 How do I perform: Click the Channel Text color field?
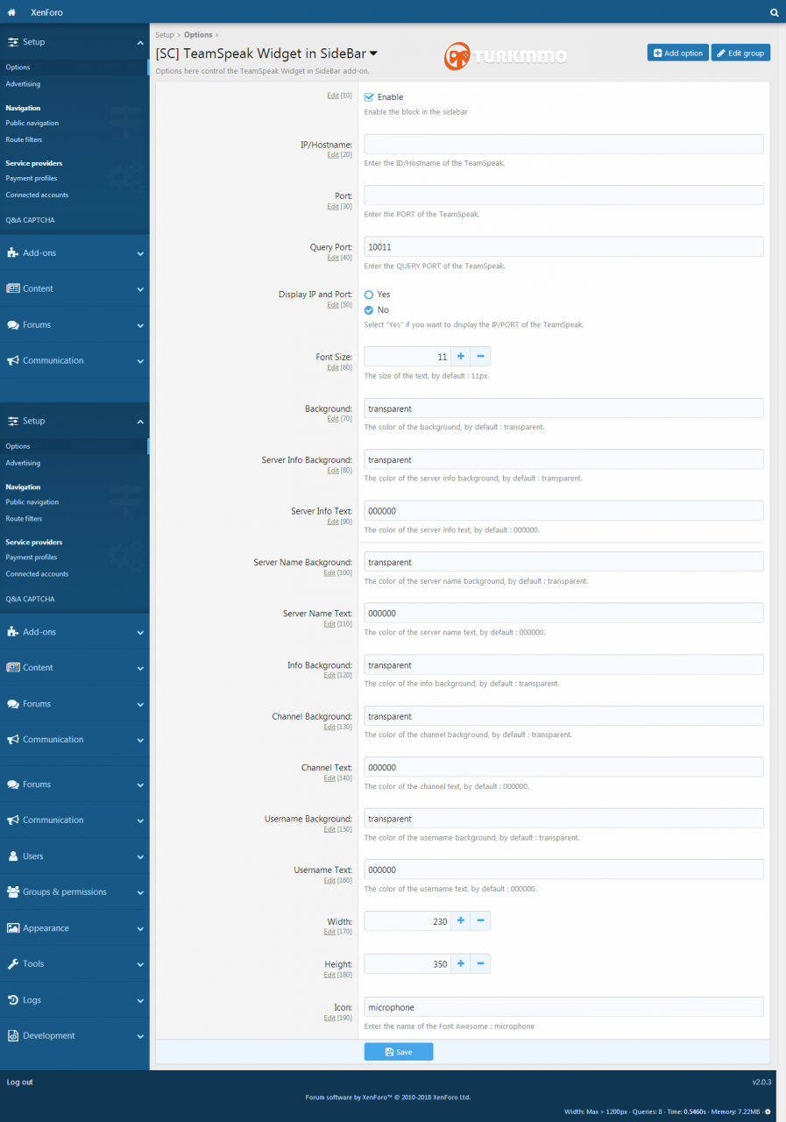pyautogui.click(x=563, y=767)
